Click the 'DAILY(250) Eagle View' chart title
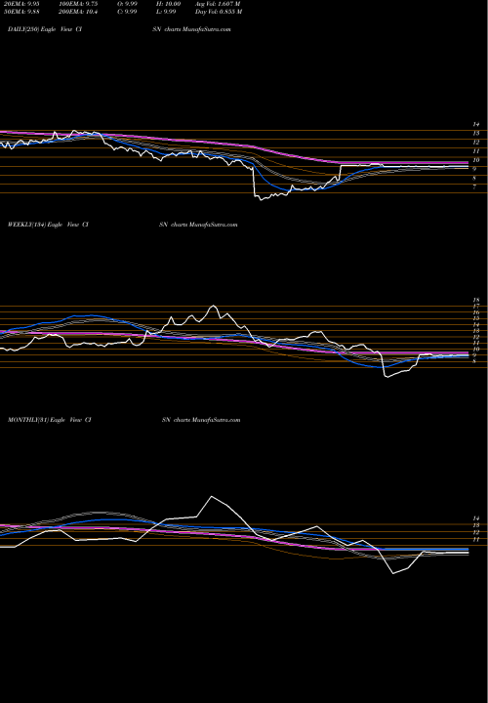 (x=38, y=29)
